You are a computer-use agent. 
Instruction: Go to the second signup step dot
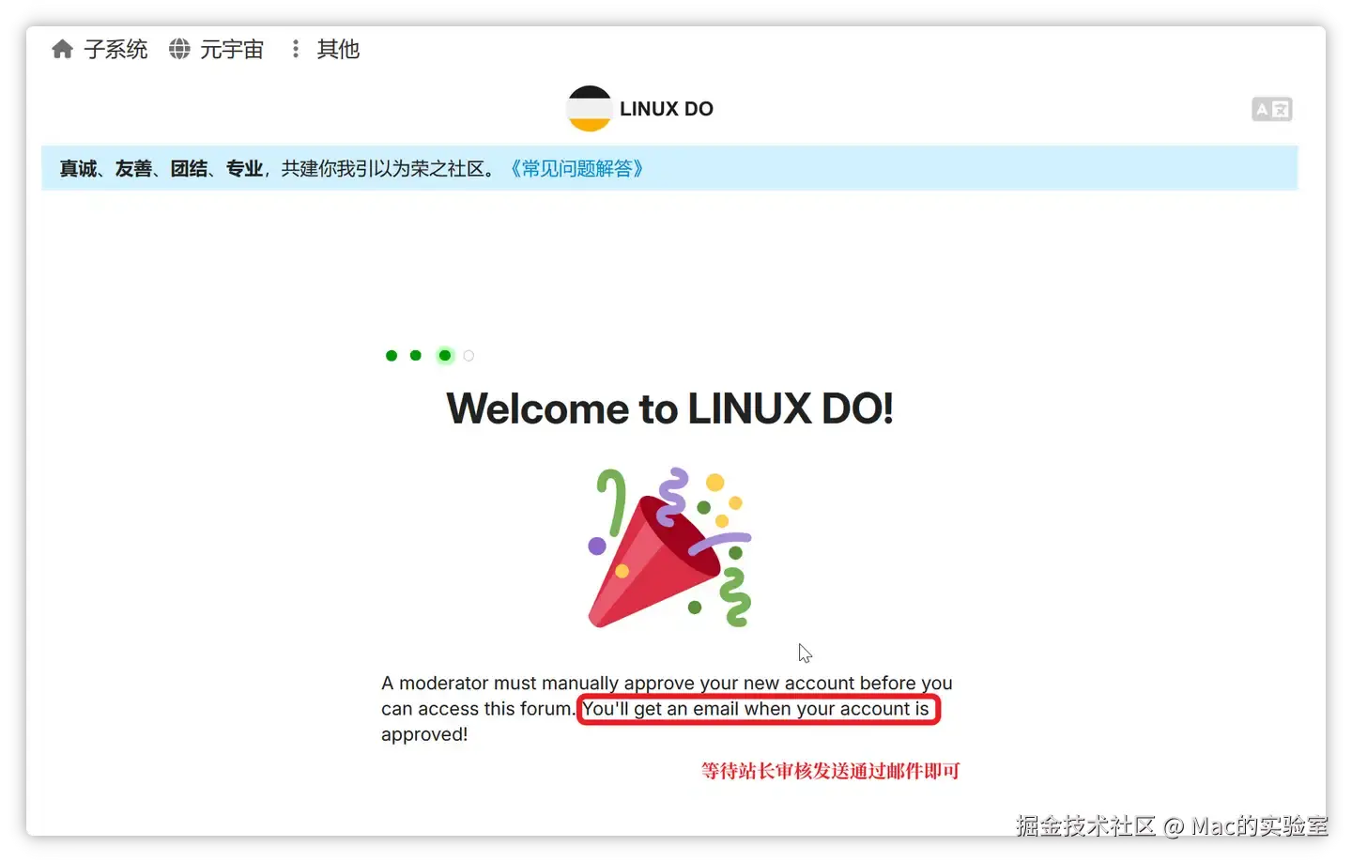click(416, 356)
